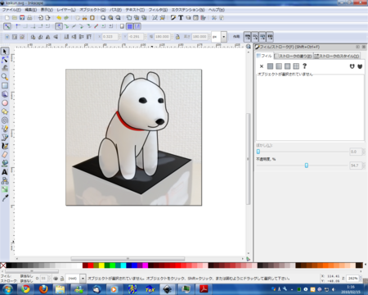Select the Zoom tool in toolbox
The image size is (368, 295).
(x=5, y=77)
